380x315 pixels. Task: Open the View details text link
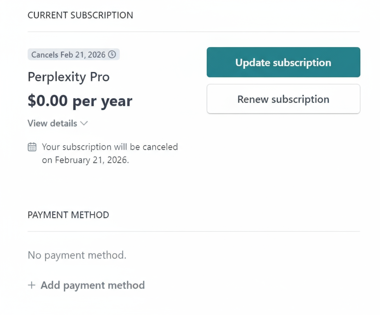[52, 123]
